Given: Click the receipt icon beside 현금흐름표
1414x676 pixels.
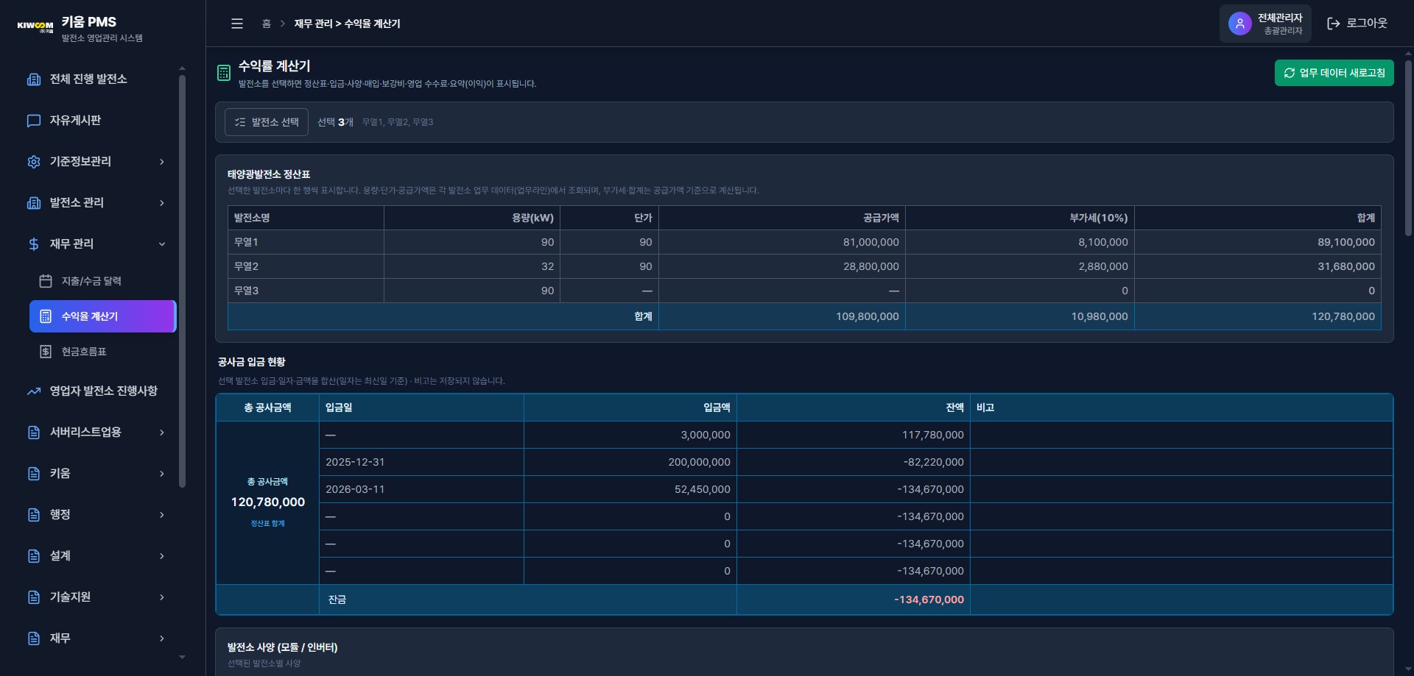Looking at the screenshot, I should 46,352.
